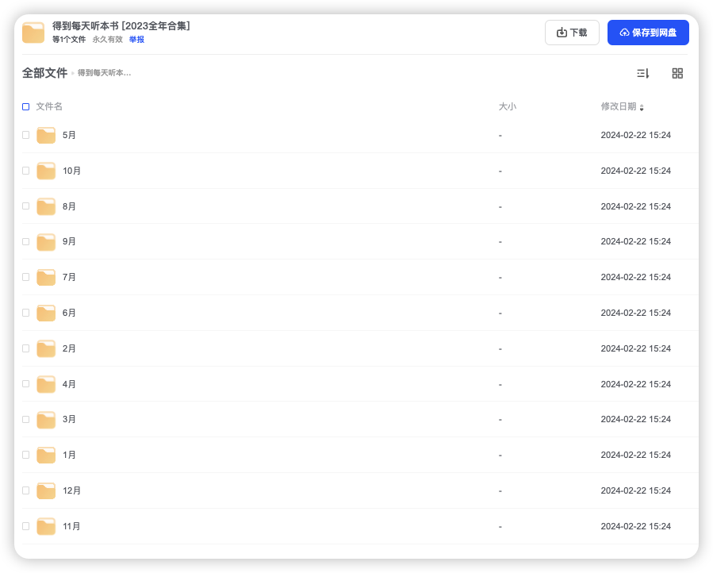This screenshot has width=713, height=573.
Task: Click the 下载 download button
Action: 572,33
